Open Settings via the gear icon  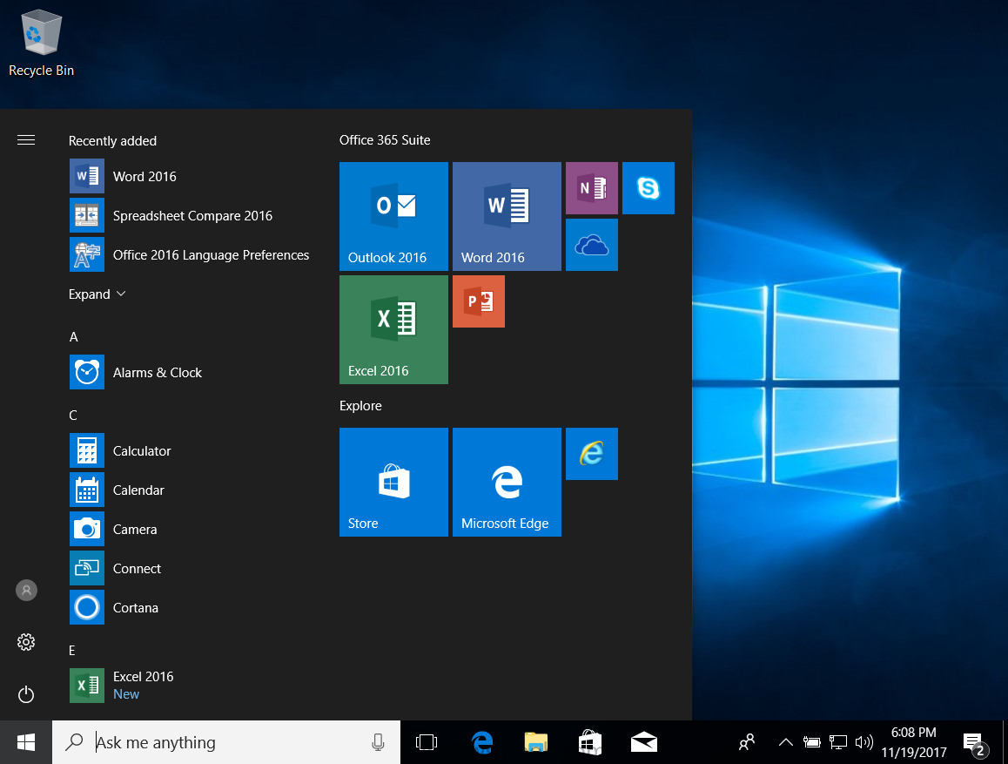click(x=26, y=642)
